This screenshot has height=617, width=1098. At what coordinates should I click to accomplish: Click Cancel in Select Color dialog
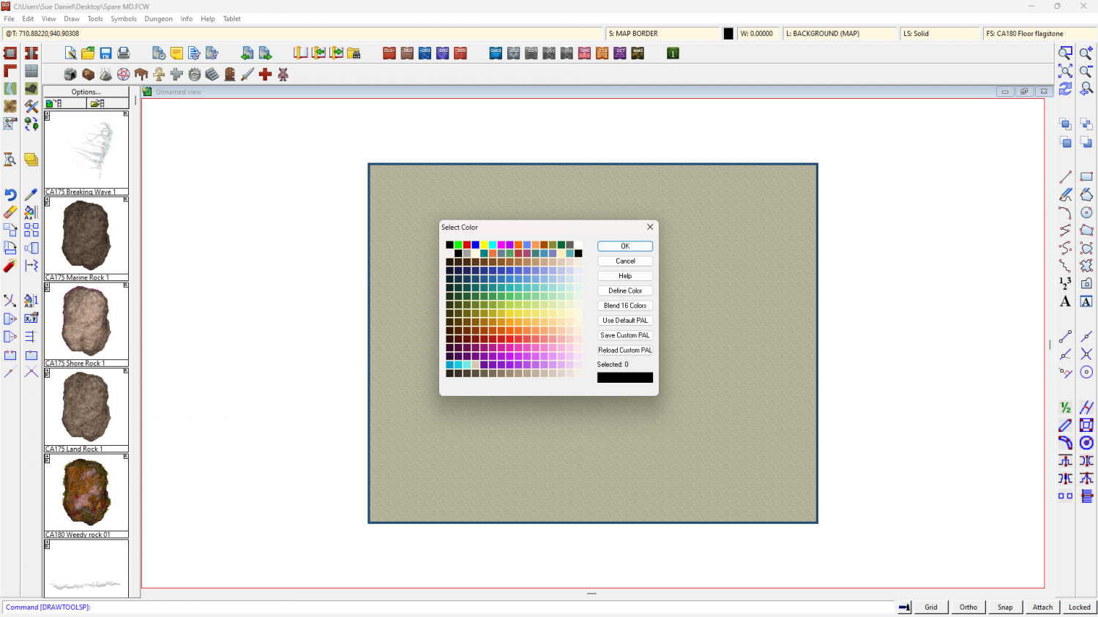[x=625, y=261]
